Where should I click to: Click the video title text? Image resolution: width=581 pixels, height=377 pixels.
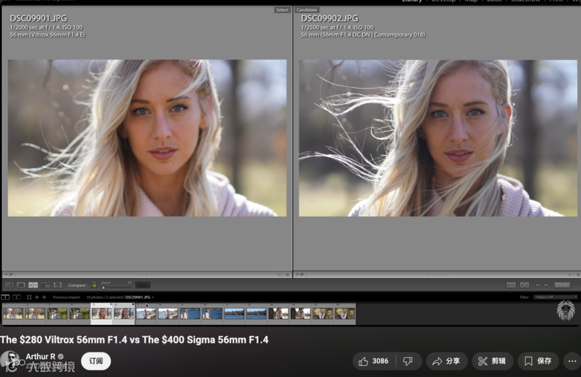134,339
